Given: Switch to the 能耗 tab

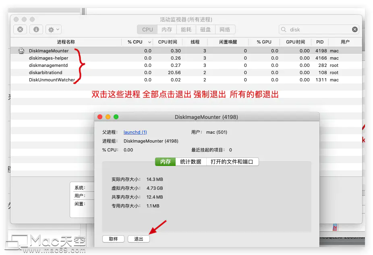Looking at the screenshot, I should pos(186,29).
